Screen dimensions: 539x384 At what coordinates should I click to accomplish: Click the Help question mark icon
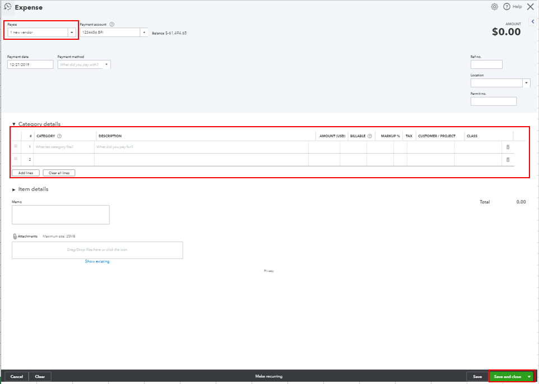[507, 7]
